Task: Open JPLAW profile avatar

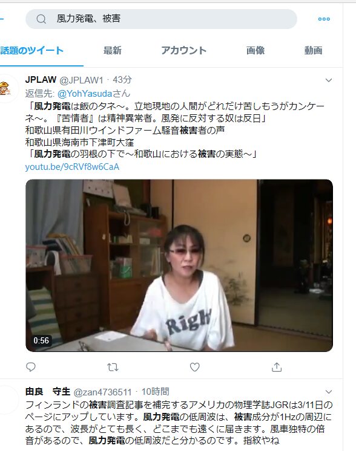Action: pyautogui.click(x=5, y=88)
